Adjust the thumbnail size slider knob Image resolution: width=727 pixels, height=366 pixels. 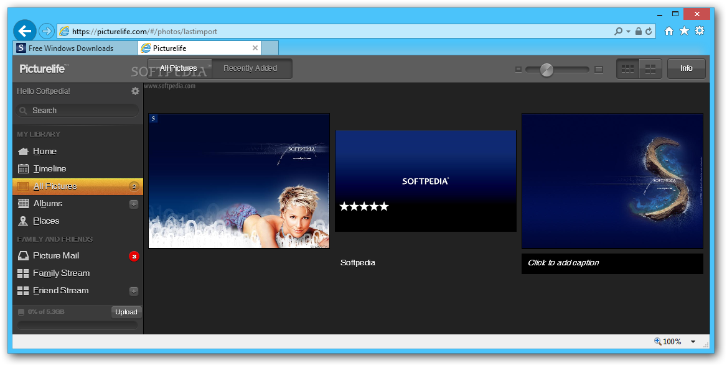[x=547, y=70]
